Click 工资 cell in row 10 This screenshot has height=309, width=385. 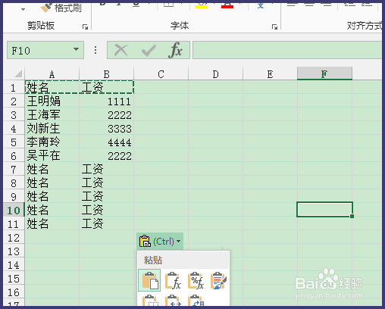(107, 210)
